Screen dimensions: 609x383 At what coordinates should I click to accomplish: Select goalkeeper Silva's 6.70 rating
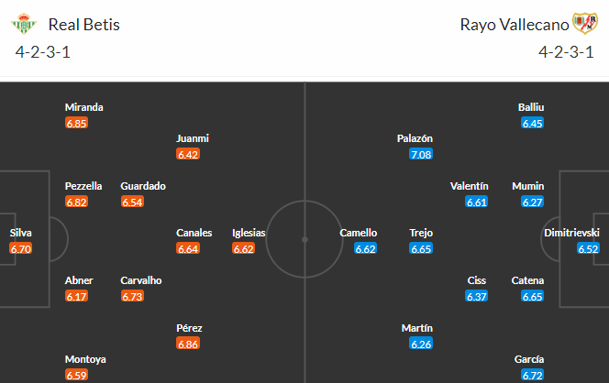coord(21,248)
